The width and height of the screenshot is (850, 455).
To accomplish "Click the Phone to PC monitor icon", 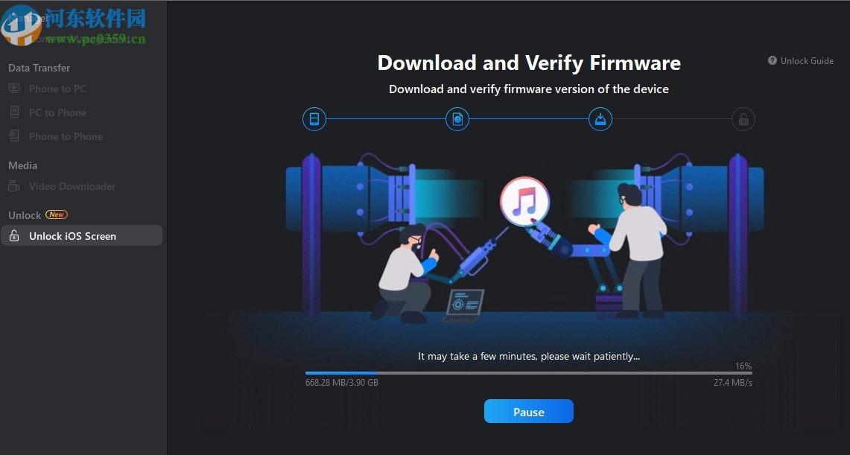I will pos(14,89).
